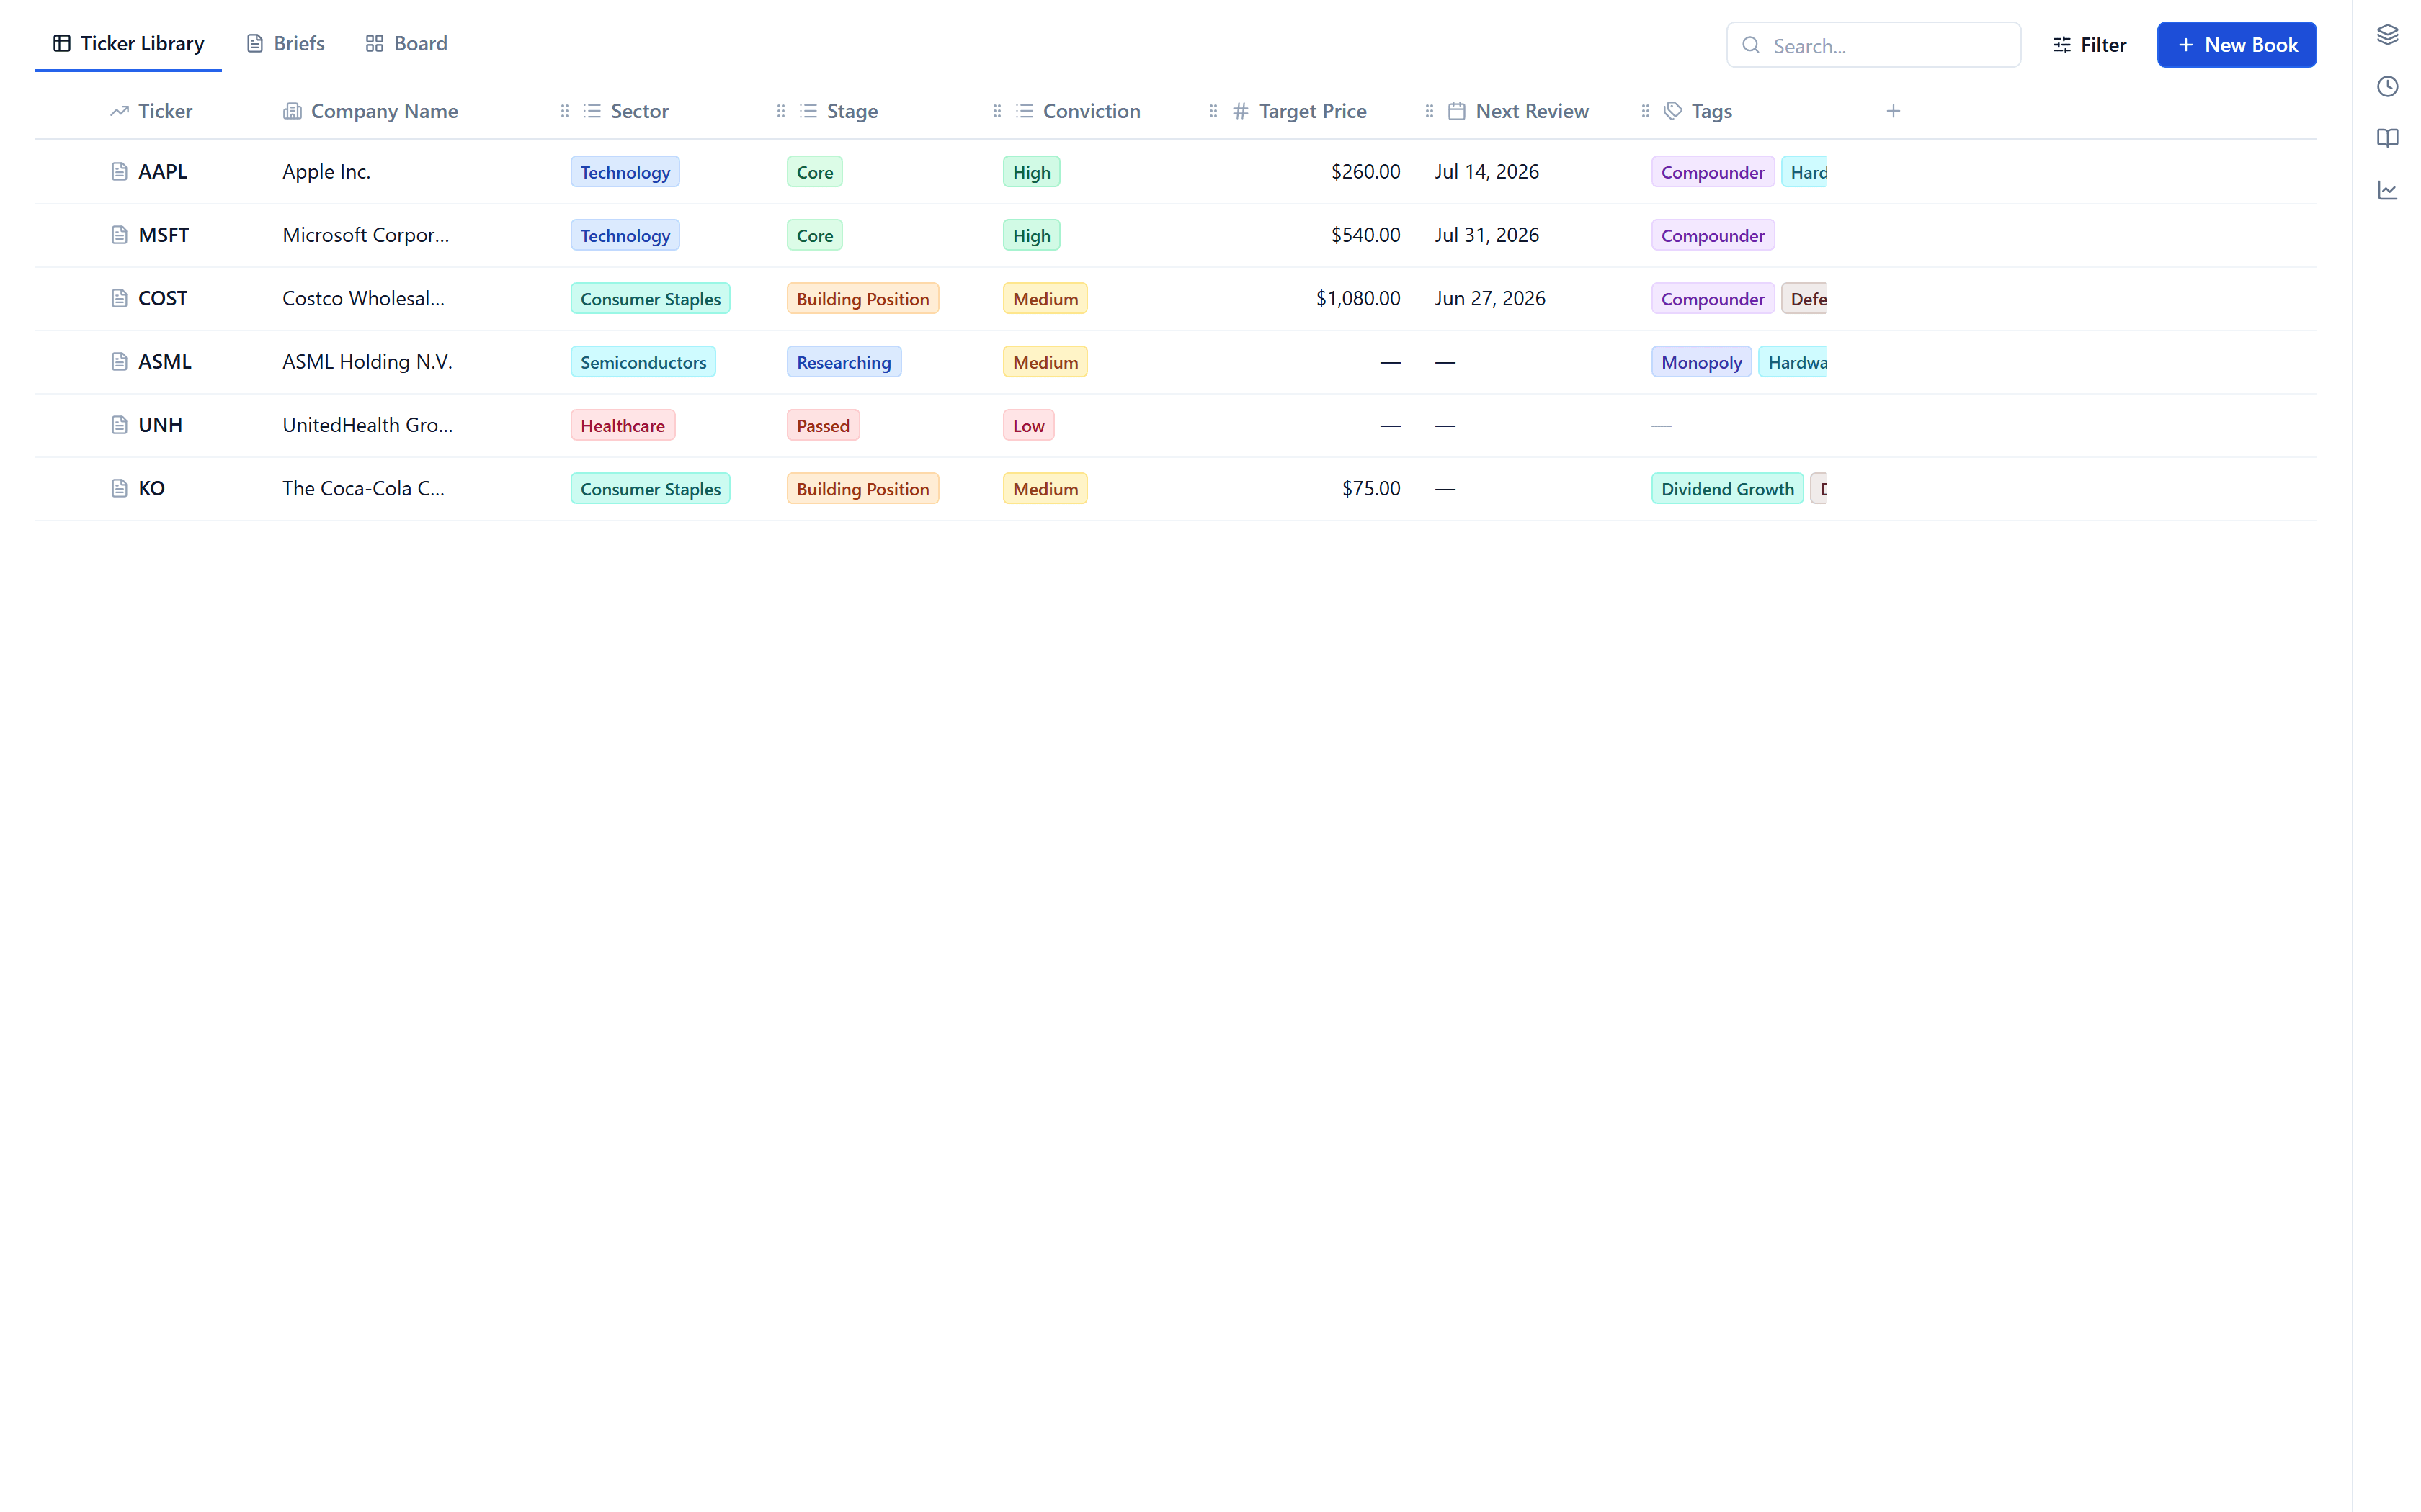This screenshot has height=1512, width=2421.
Task: Click the plus icon to add column
Action: pyautogui.click(x=1893, y=111)
